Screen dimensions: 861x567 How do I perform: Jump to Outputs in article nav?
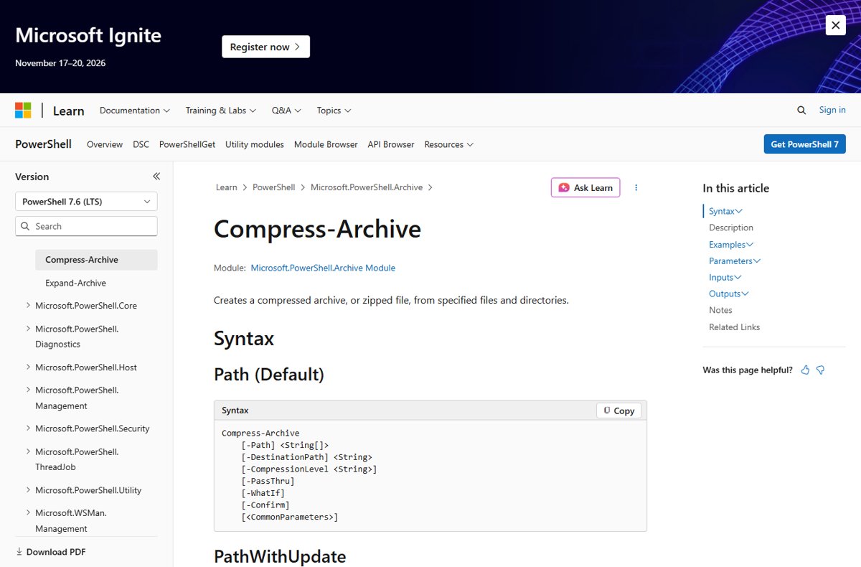click(x=729, y=294)
